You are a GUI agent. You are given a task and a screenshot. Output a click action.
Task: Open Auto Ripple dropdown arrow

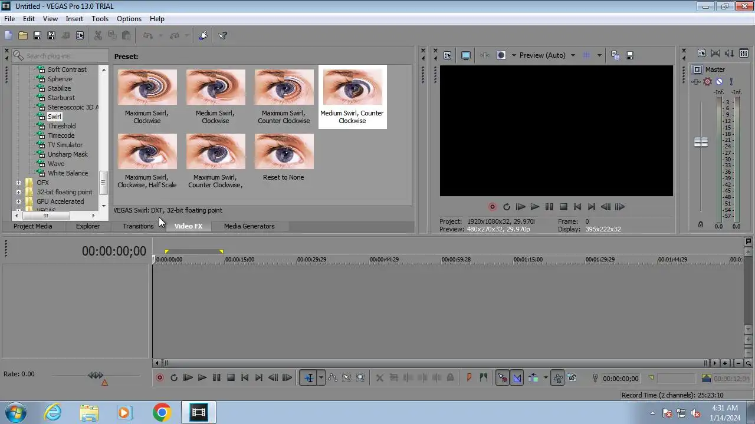coord(546,378)
